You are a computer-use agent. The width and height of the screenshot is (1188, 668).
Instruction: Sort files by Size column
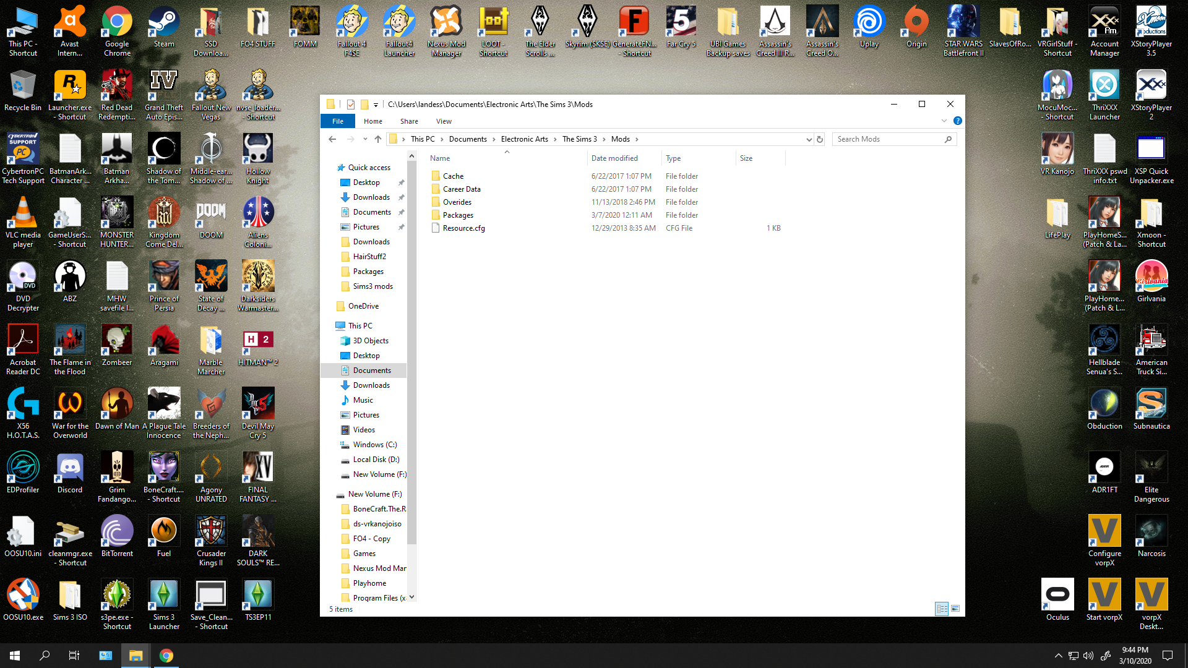click(760, 158)
